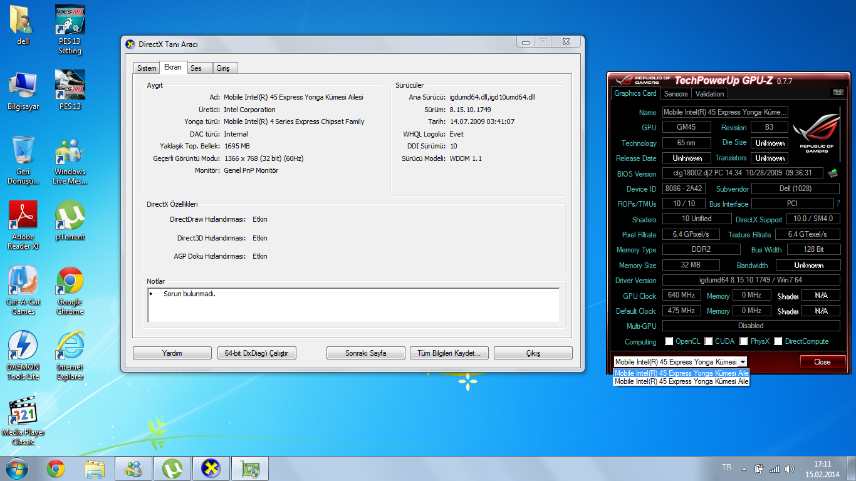Select the PES 13 game shortcut
Image resolution: width=856 pixels, height=481 pixels.
70,90
